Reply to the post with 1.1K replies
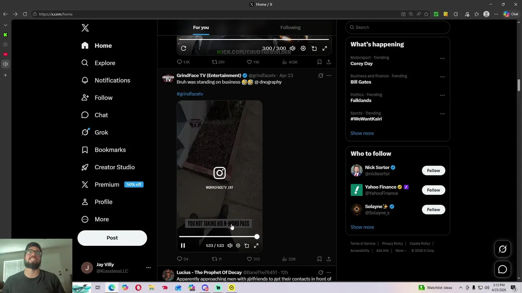Viewport: 522px width, 293px height. [x=183, y=62]
